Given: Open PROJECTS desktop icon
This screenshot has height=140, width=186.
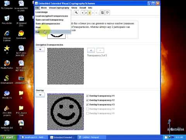Looking at the screenshot, I should click(7, 94).
